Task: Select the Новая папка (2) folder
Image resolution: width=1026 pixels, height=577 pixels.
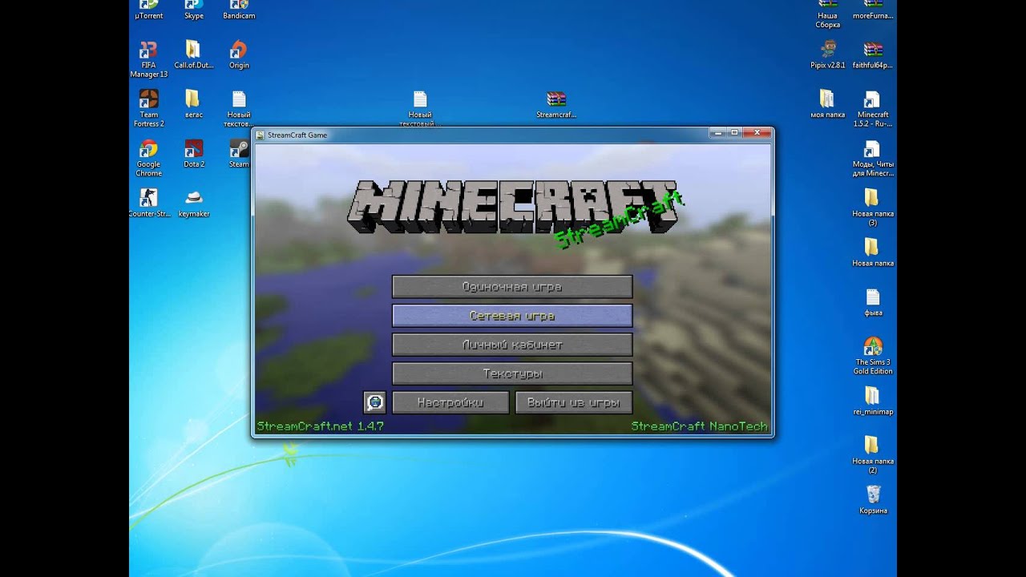Action: coord(873,454)
